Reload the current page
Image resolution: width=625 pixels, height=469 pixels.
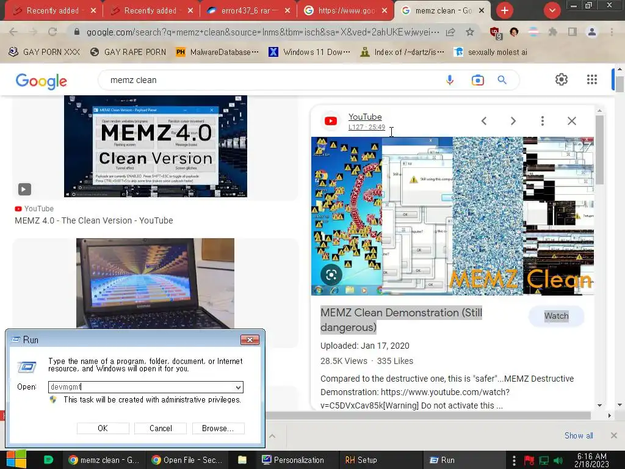coord(52,32)
